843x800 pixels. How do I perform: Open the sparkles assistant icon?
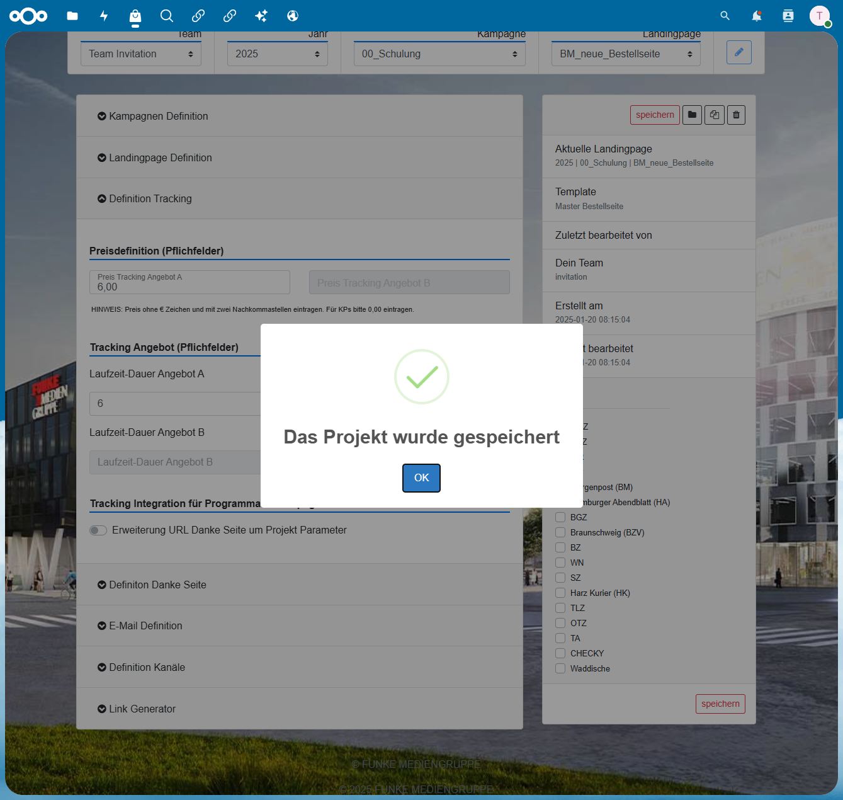click(261, 16)
